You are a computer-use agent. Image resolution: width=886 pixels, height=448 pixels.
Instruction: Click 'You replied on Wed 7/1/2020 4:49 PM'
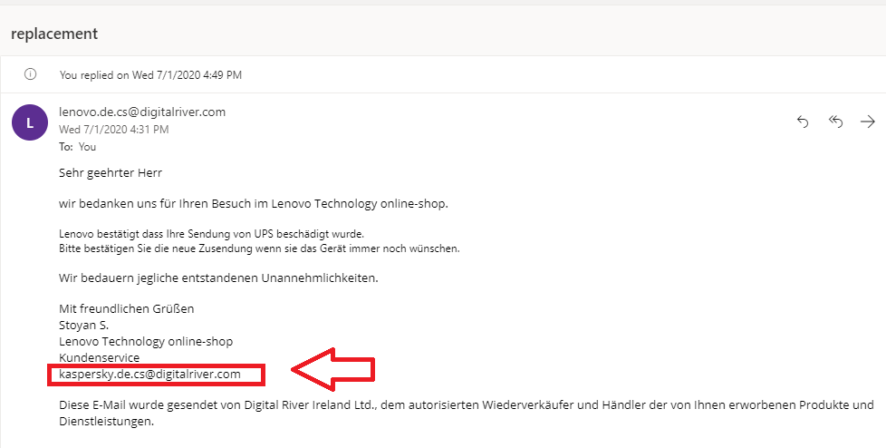(x=151, y=74)
